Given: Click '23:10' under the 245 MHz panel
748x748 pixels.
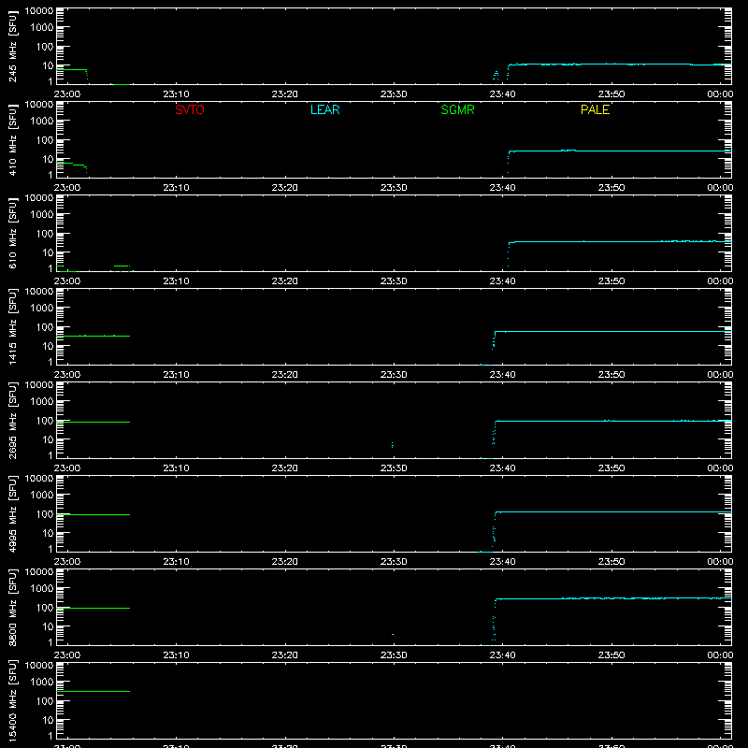Looking at the screenshot, I should [176, 94].
